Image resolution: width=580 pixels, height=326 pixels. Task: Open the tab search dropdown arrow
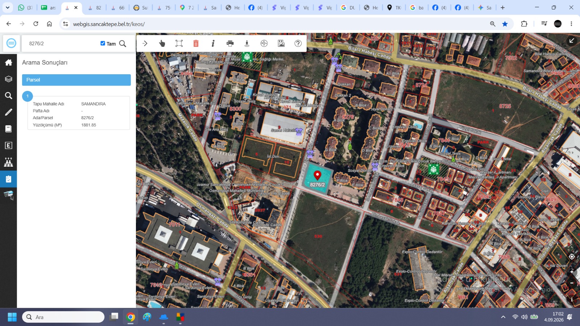7,8
